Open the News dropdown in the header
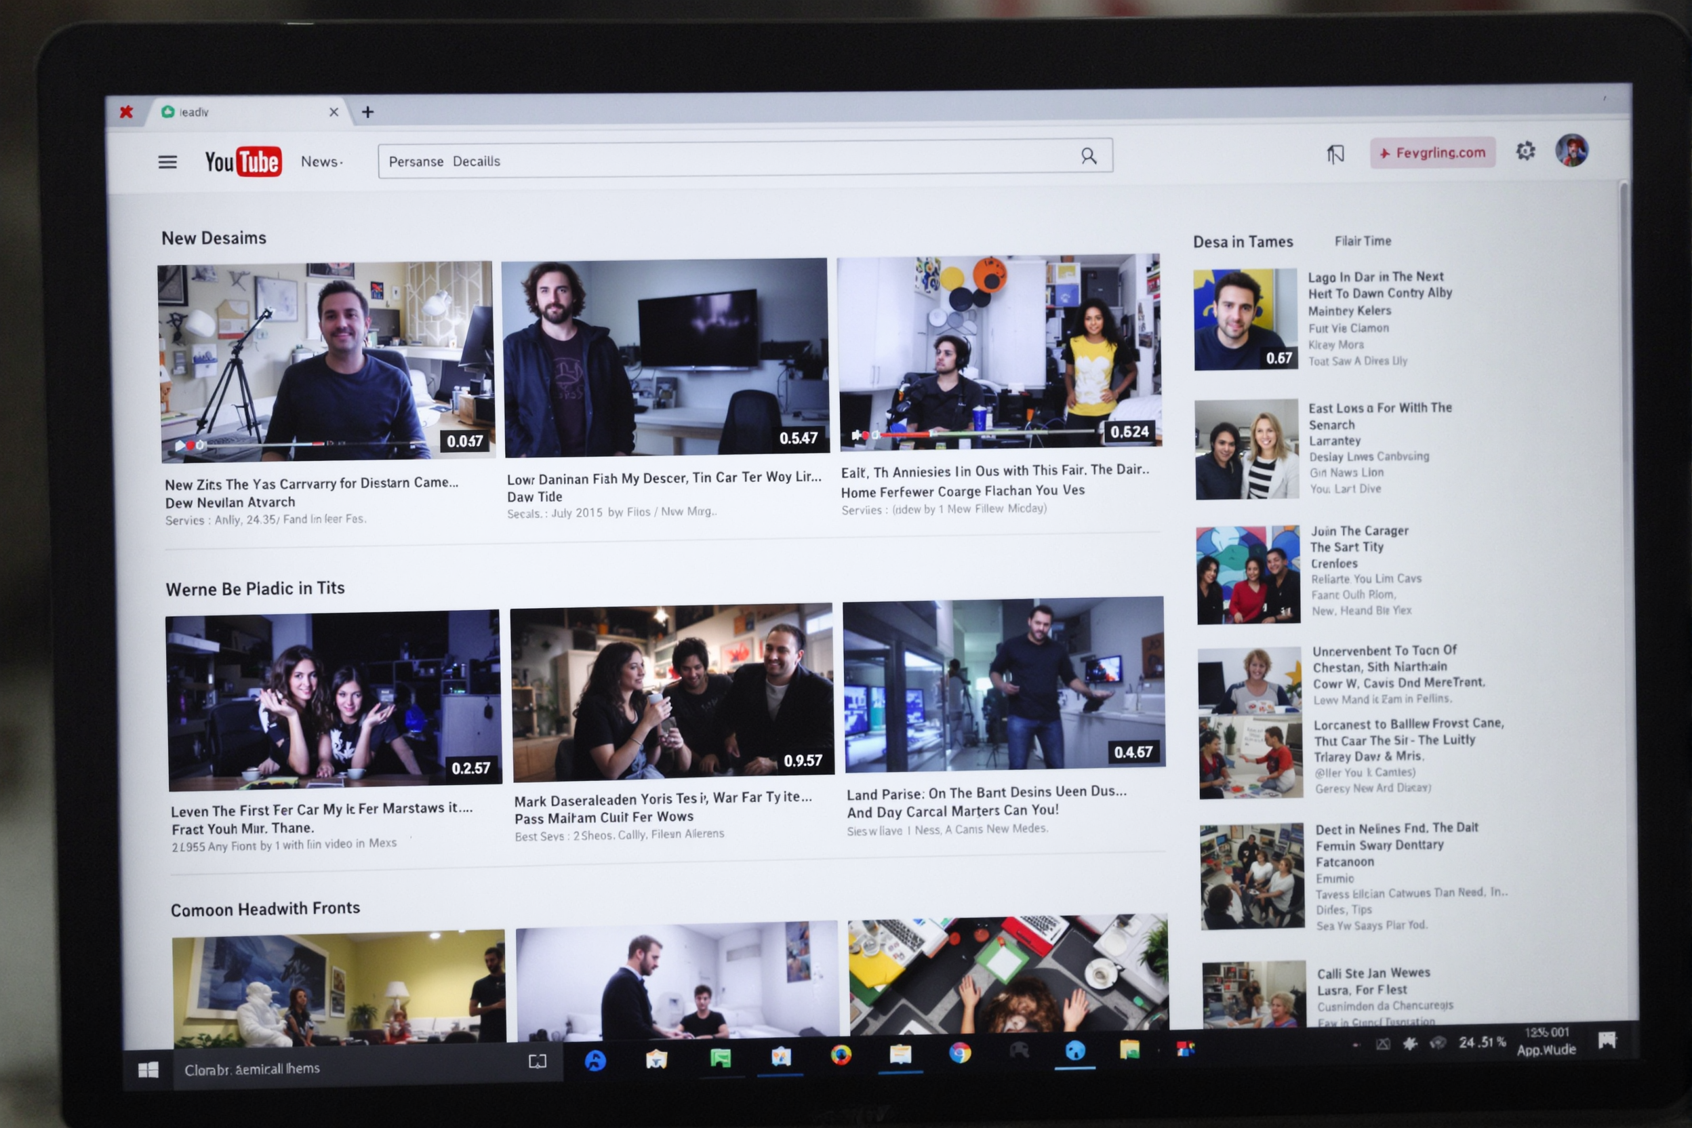 click(x=321, y=161)
